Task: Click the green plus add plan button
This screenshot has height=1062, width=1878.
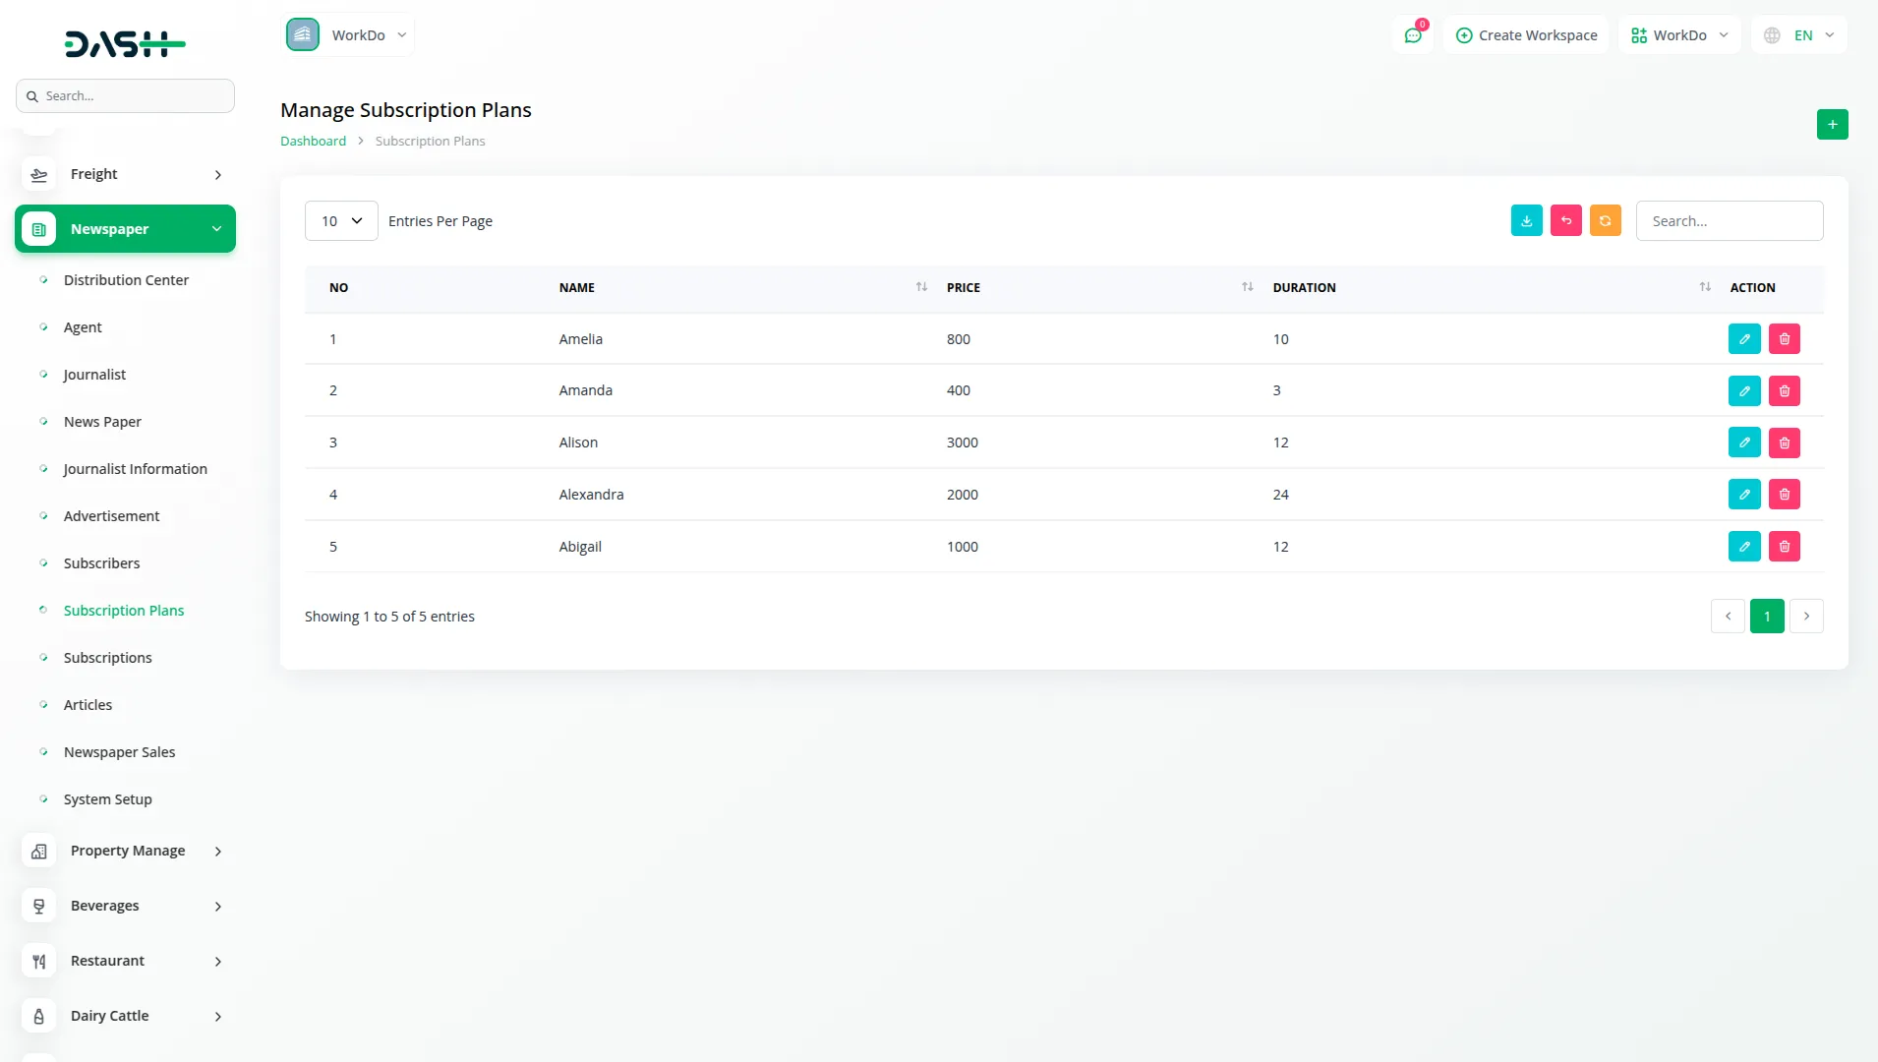Action: coord(1832,125)
